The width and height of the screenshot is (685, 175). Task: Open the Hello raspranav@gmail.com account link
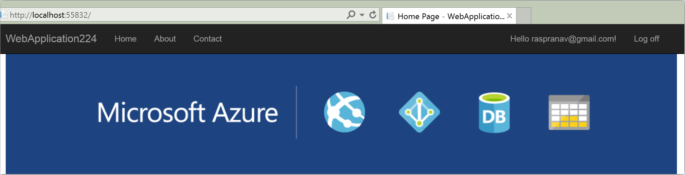coord(563,39)
